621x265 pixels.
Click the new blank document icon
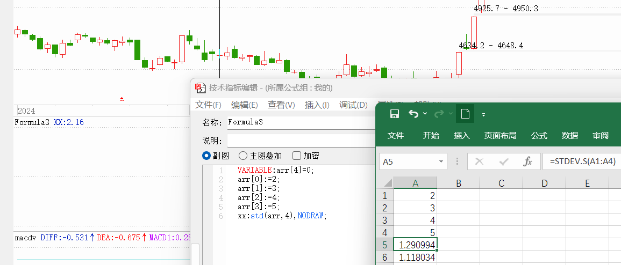click(x=465, y=114)
